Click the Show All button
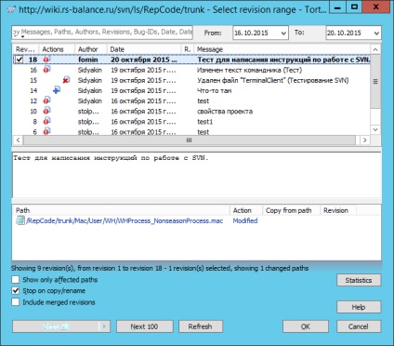Screen dimensions: 394x346 tap(56, 326)
